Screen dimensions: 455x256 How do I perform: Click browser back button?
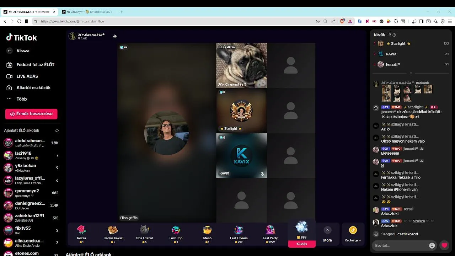point(5,21)
